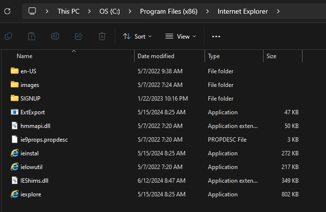Click ExtExport size 47 KB
This screenshot has width=326, height=212.
coord(291,112)
